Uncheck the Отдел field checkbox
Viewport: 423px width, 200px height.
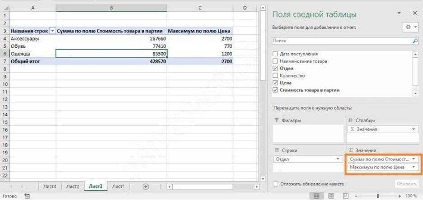pyautogui.click(x=276, y=68)
